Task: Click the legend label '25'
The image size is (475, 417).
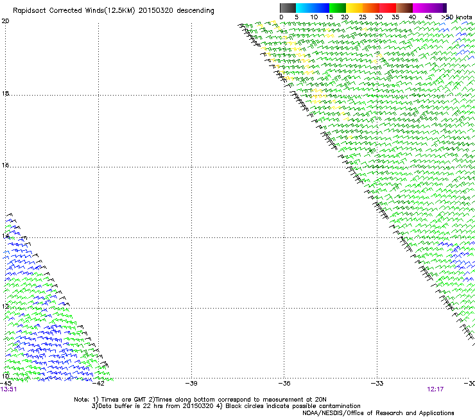Action: 363,17
